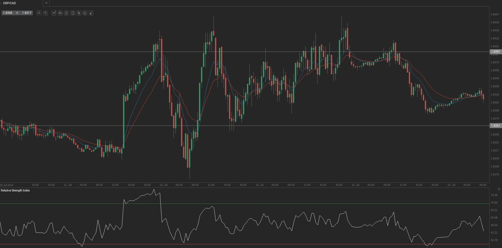
Task: Click the Relative Strength Index label
Action: (15, 191)
